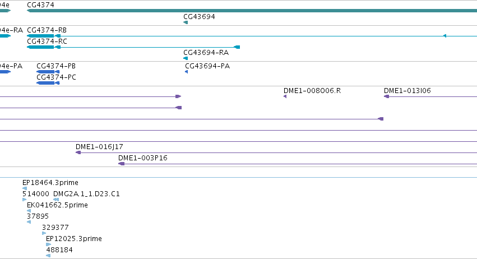Click the 488184 insertion marker
477x259 pixels.
[48, 256]
